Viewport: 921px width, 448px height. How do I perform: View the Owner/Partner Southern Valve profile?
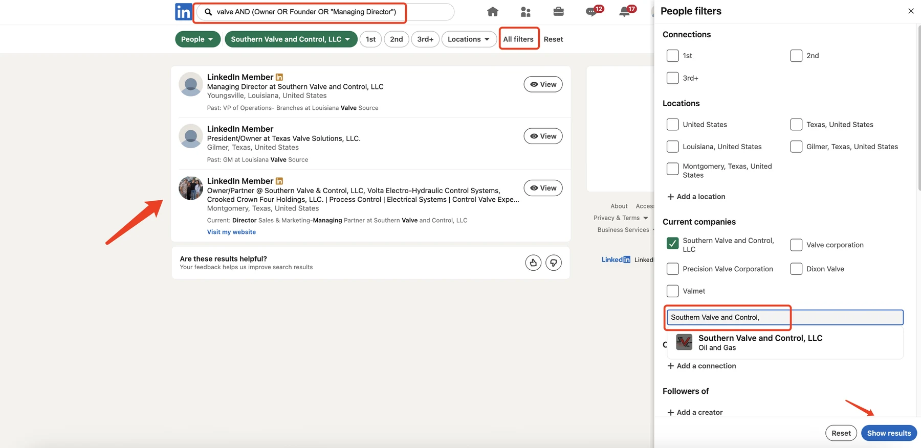543,188
